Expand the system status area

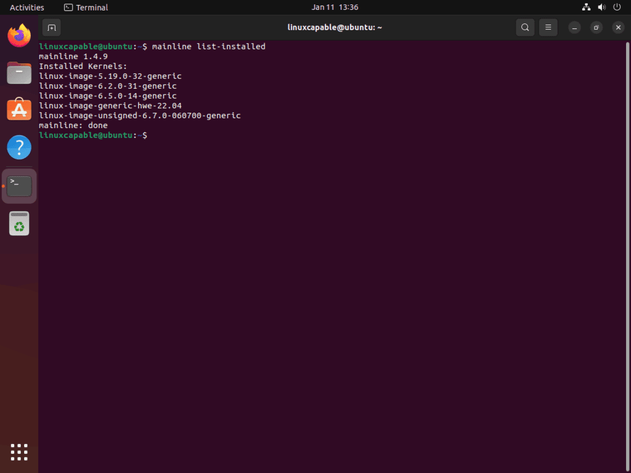point(601,7)
